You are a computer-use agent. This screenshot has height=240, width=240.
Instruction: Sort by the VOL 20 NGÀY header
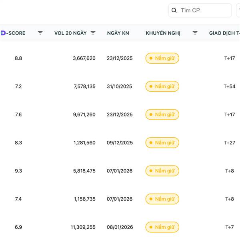click(x=70, y=33)
